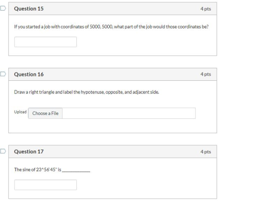This screenshot has height=202, width=269.
Task: Click the Question 16 header title
Action: click(x=29, y=75)
